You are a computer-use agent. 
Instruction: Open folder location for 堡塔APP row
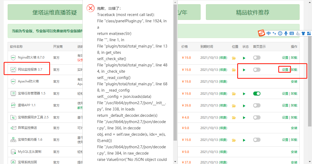pos(234,106)
